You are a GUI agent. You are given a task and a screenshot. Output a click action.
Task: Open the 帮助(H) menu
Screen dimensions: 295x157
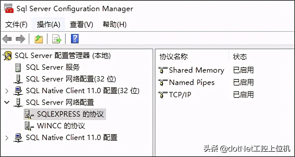pos(115,25)
